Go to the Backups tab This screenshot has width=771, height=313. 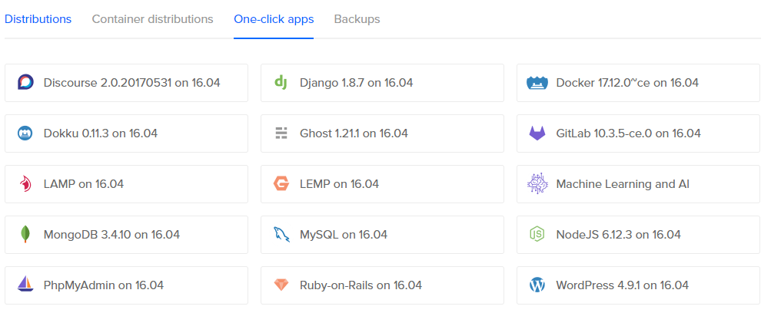click(x=357, y=19)
